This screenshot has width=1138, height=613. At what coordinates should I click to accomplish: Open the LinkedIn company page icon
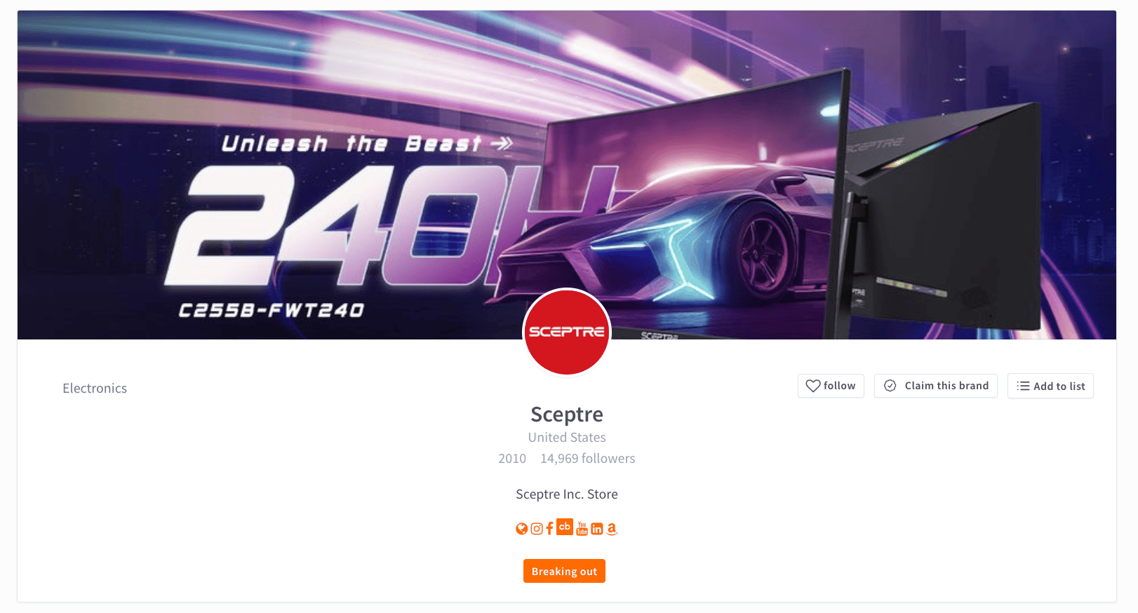point(597,529)
